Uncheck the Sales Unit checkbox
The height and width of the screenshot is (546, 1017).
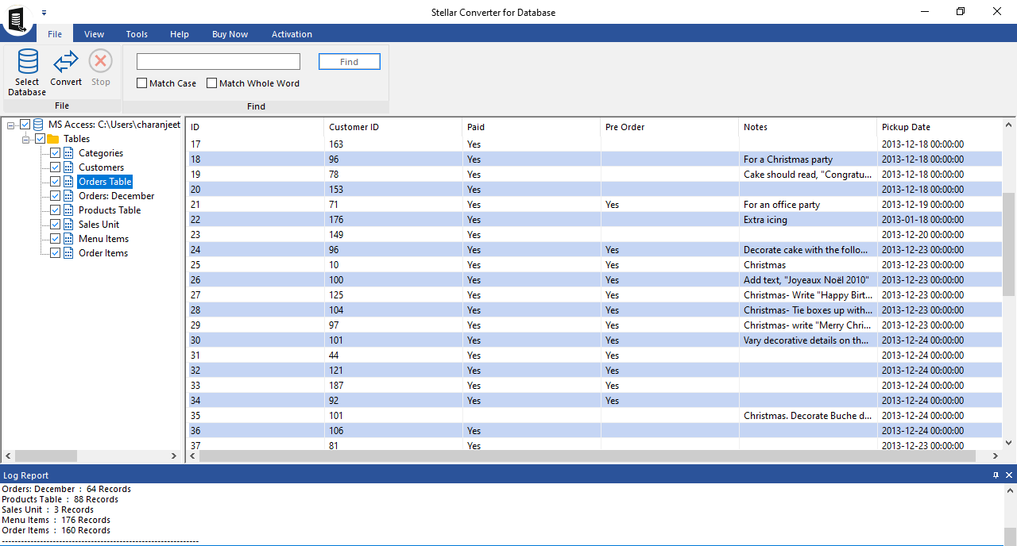55,225
